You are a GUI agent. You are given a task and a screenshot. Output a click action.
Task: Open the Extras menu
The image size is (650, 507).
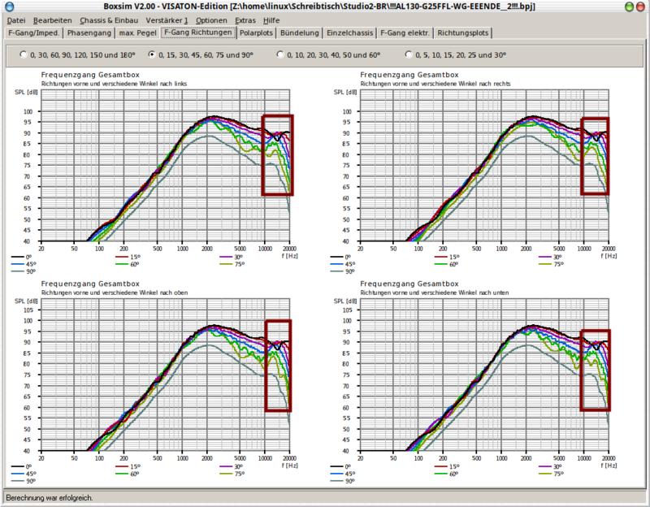pyautogui.click(x=246, y=19)
